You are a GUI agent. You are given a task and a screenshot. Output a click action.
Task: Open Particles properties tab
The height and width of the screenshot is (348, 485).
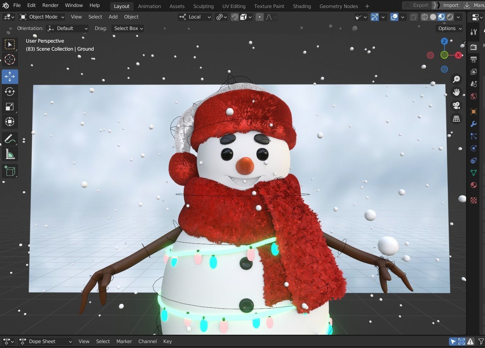(x=474, y=136)
